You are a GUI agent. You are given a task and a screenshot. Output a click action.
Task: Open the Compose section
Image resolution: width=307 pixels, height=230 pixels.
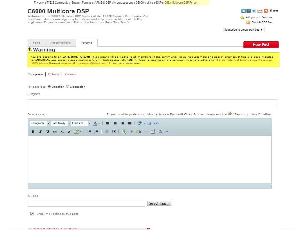[x=35, y=74]
